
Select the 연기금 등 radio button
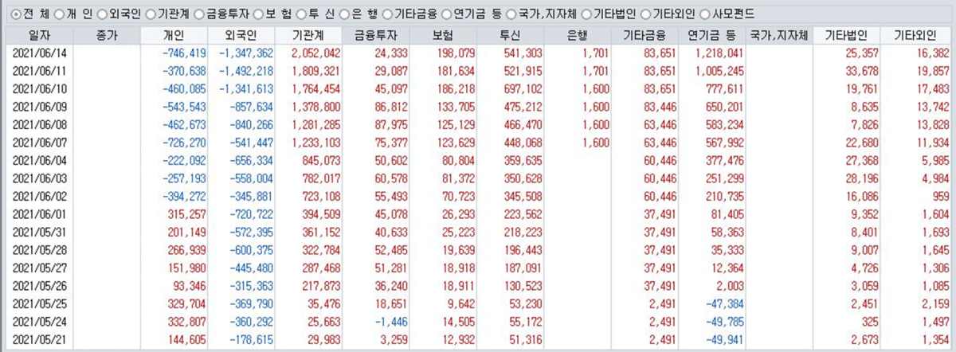[446, 14]
